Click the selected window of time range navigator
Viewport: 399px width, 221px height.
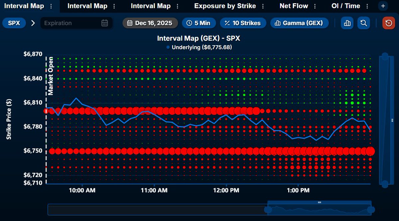click(320, 208)
